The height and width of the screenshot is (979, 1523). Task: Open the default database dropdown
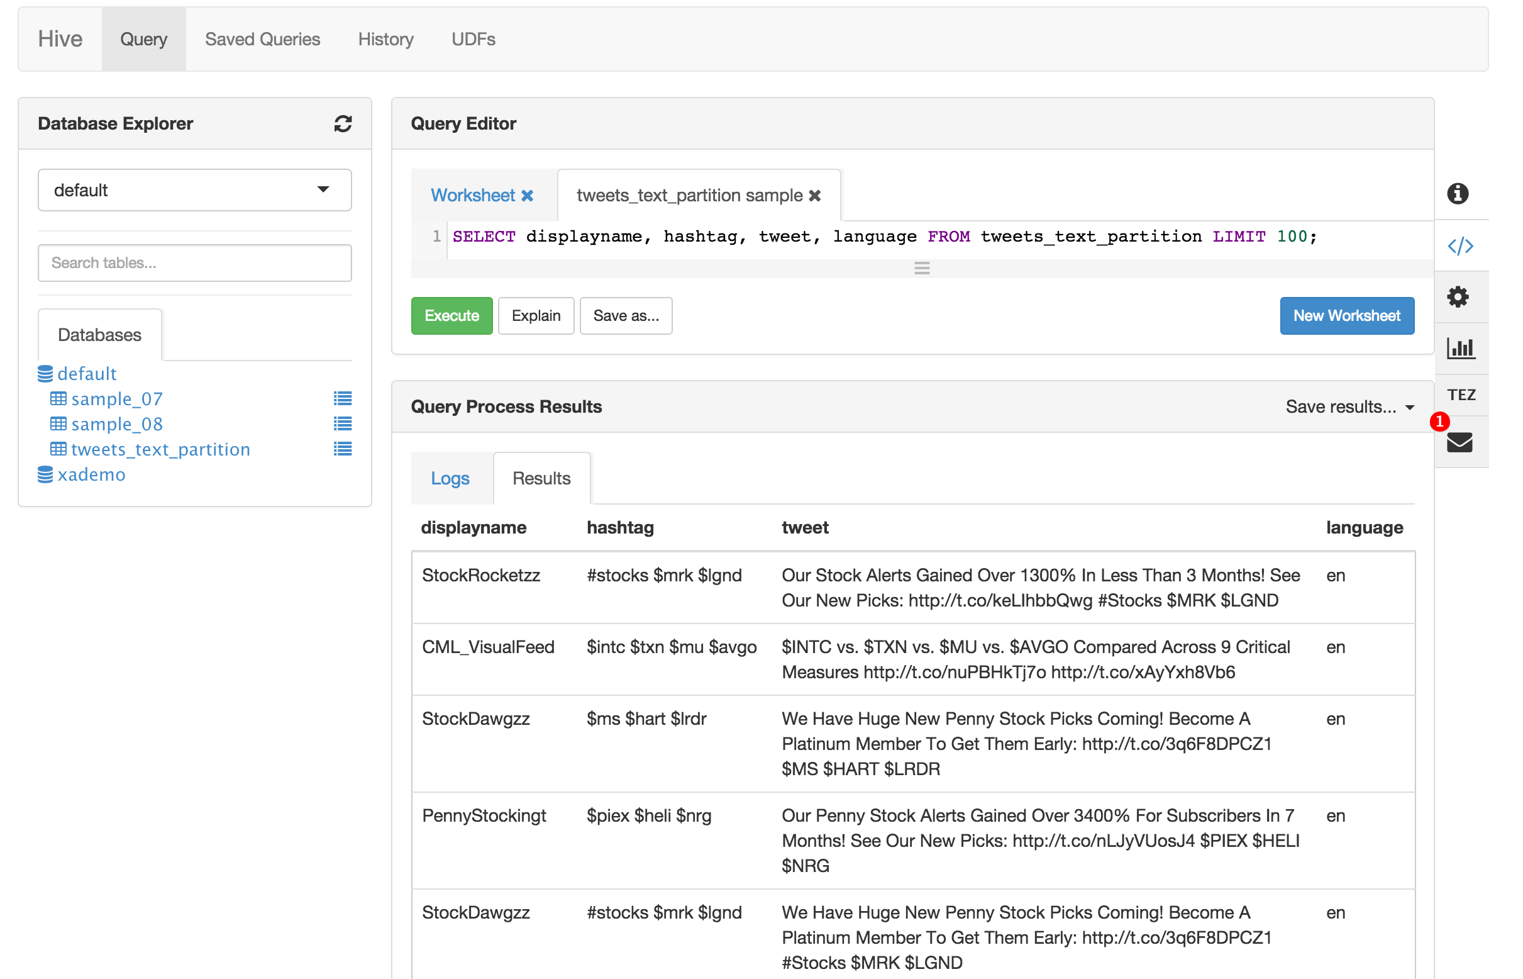click(194, 189)
